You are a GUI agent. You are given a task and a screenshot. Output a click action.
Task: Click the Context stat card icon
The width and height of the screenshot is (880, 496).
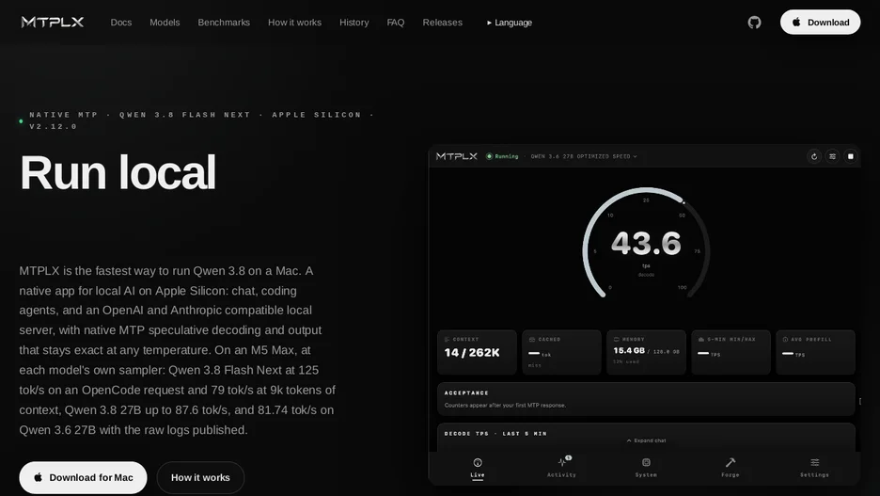[x=448, y=339]
